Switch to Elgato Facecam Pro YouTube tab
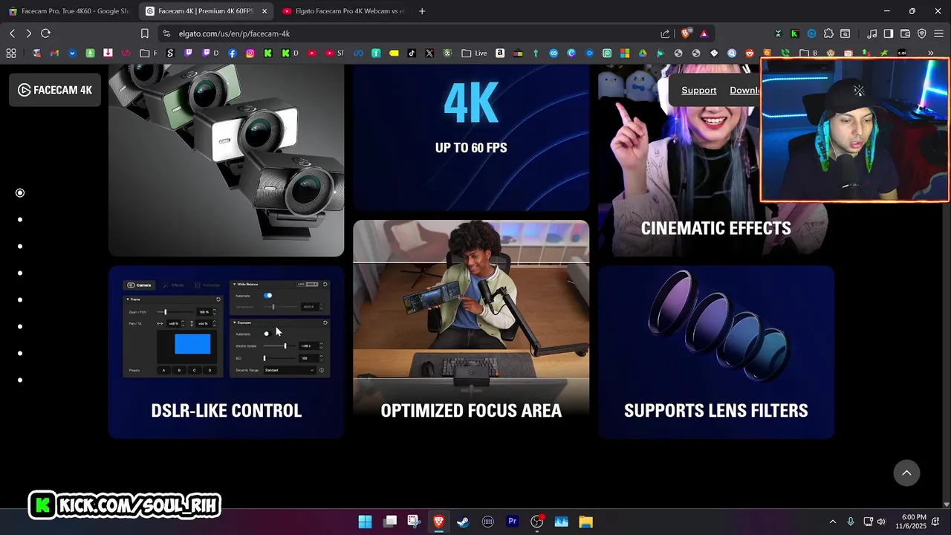This screenshot has height=535, width=951. [x=343, y=11]
